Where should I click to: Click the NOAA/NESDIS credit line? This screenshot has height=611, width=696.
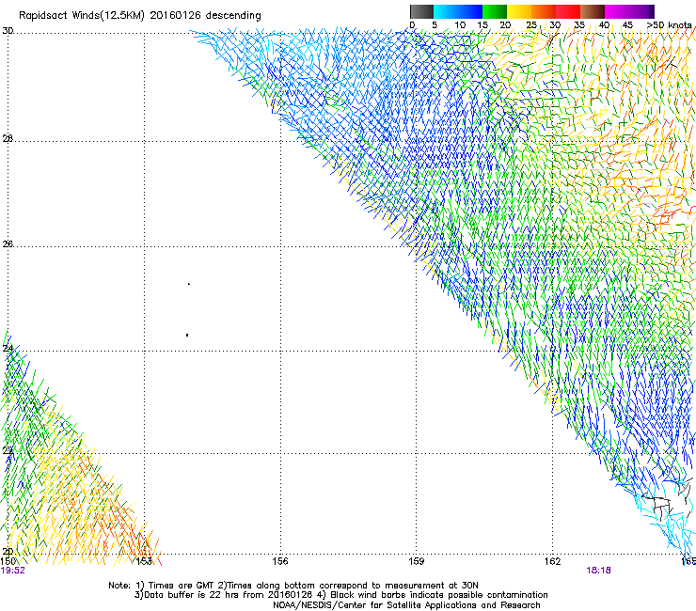click(x=406, y=605)
